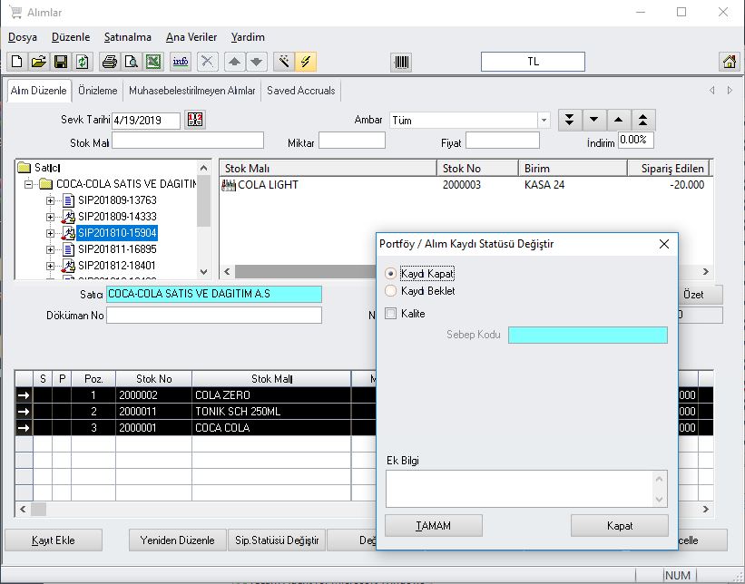Open the calendar picker beside Sevk Tarihi
This screenshot has width=745, height=584.
pos(195,120)
